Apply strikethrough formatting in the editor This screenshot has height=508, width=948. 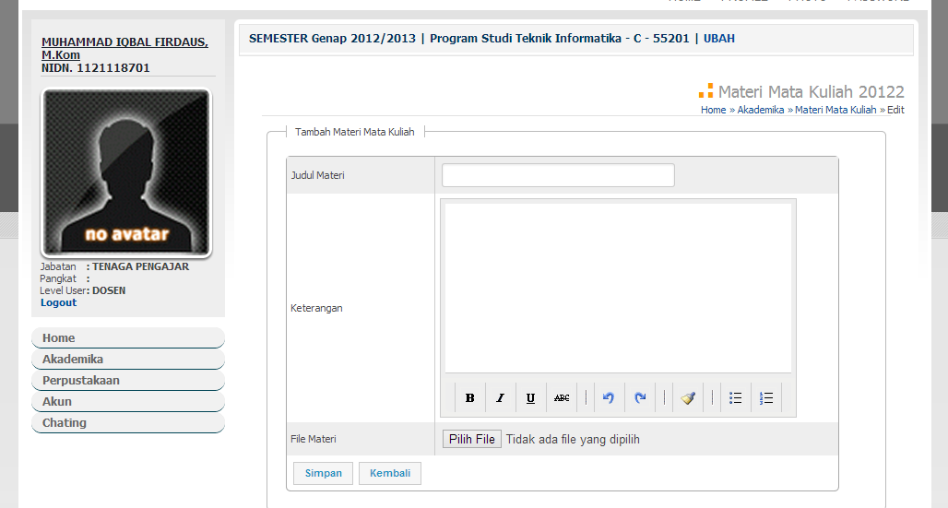coord(562,398)
